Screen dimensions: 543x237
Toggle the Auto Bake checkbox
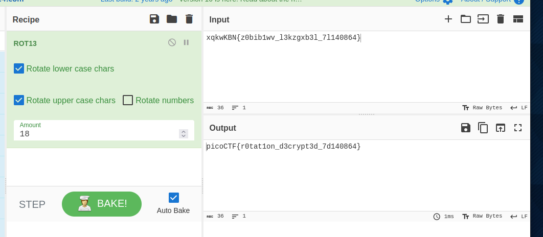173,198
